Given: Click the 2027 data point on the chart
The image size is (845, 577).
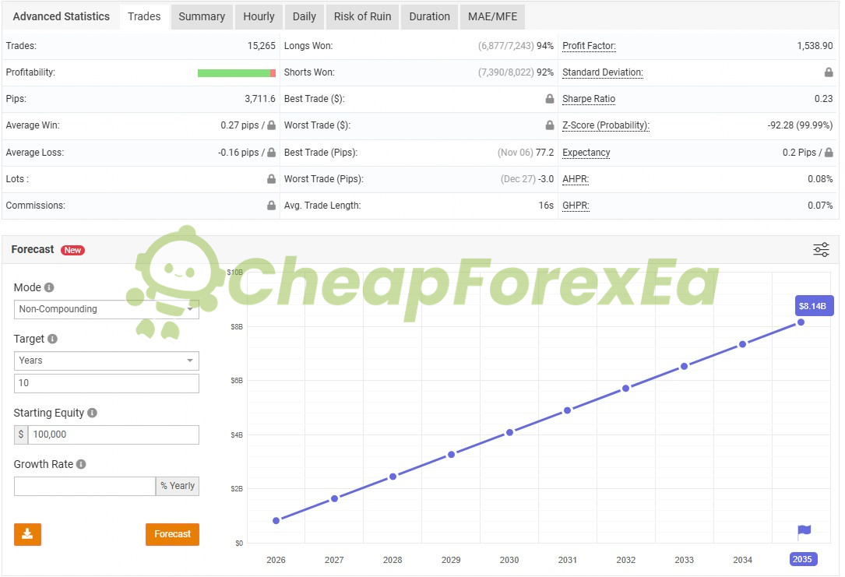Looking at the screenshot, I should pyautogui.click(x=334, y=498).
